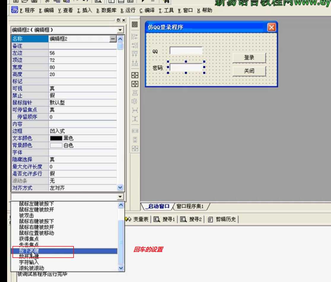The height and width of the screenshot is (282, 331).
Task: Click the white 背景颜色 swatch
Action: 56,145
